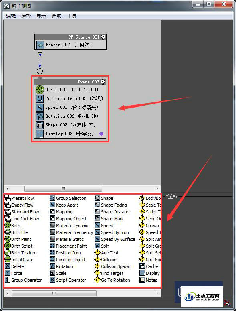Select the Keep Apart icon
Image resolution: width=236 pixels, height=311 pixels.
pyautogui.click(x=52, y=205)
